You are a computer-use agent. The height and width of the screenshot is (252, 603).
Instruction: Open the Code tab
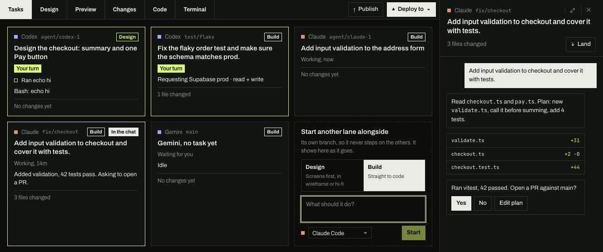160,10
